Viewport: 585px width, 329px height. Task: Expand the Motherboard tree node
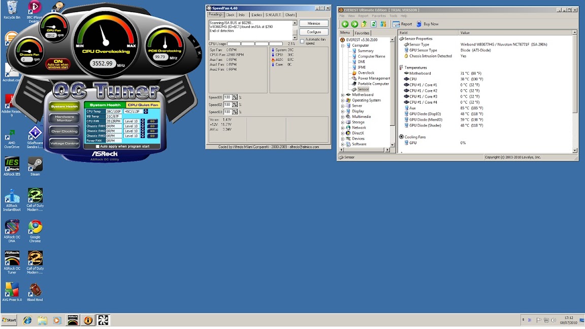tap(342, 95)
